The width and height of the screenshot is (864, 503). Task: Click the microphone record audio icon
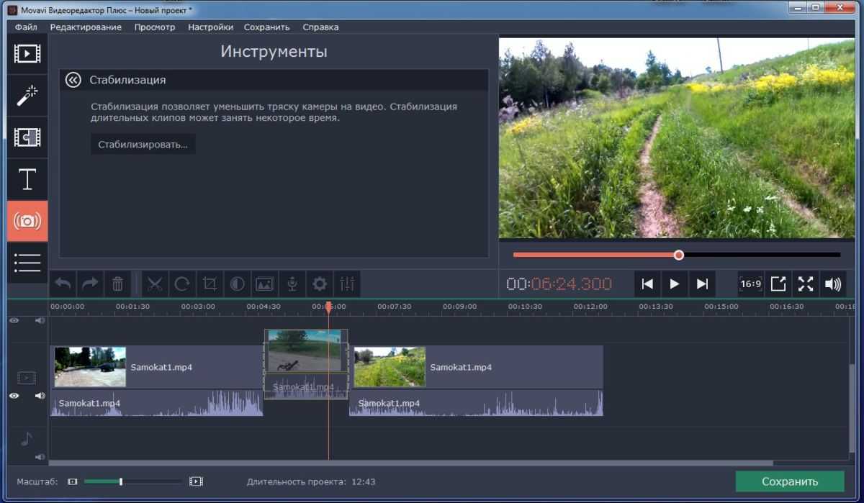pos(292,284)
